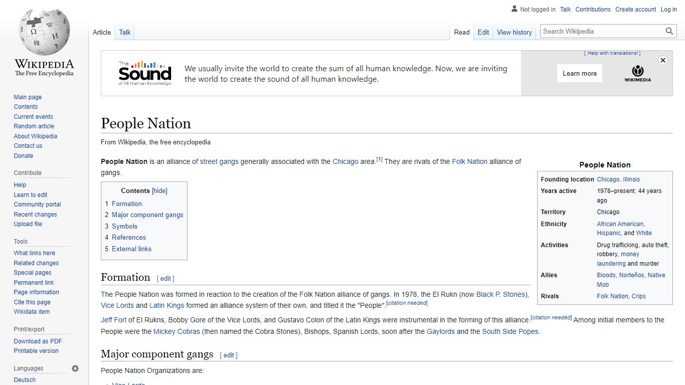685x385 pixels.
Task: Open Upload file link
Action: (x=28, y=224)
